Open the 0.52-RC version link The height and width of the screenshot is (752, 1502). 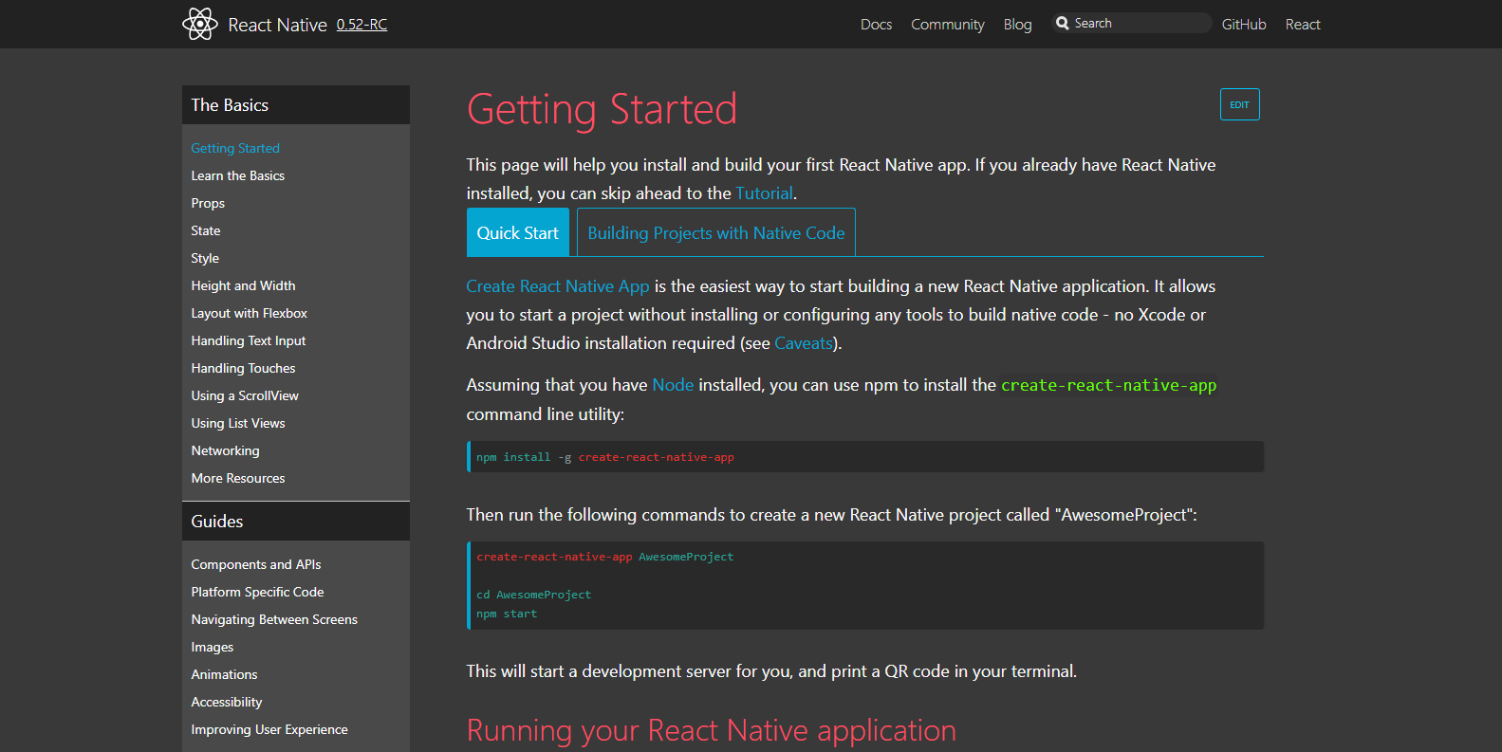pyautogui.click(x=362, y=25)
